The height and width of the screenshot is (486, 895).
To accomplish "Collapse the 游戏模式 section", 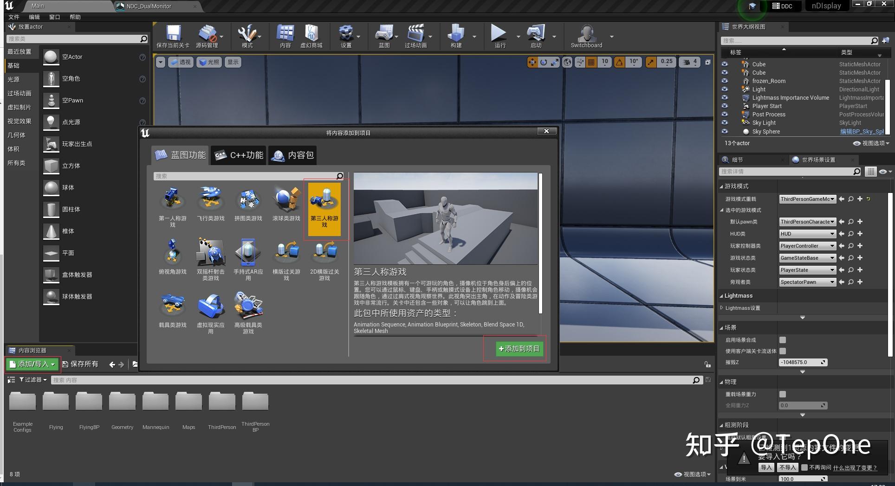I will (x=721, y=186).
